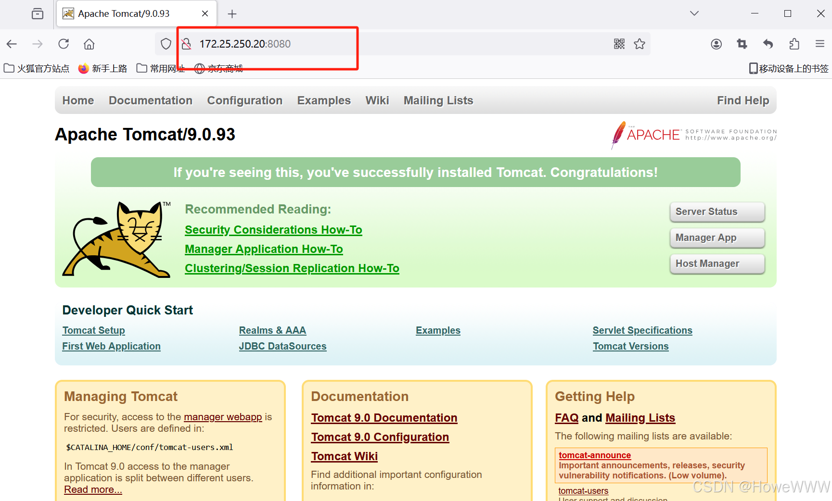Click the undo arrow toolbar icon

(x=768, y=44)
